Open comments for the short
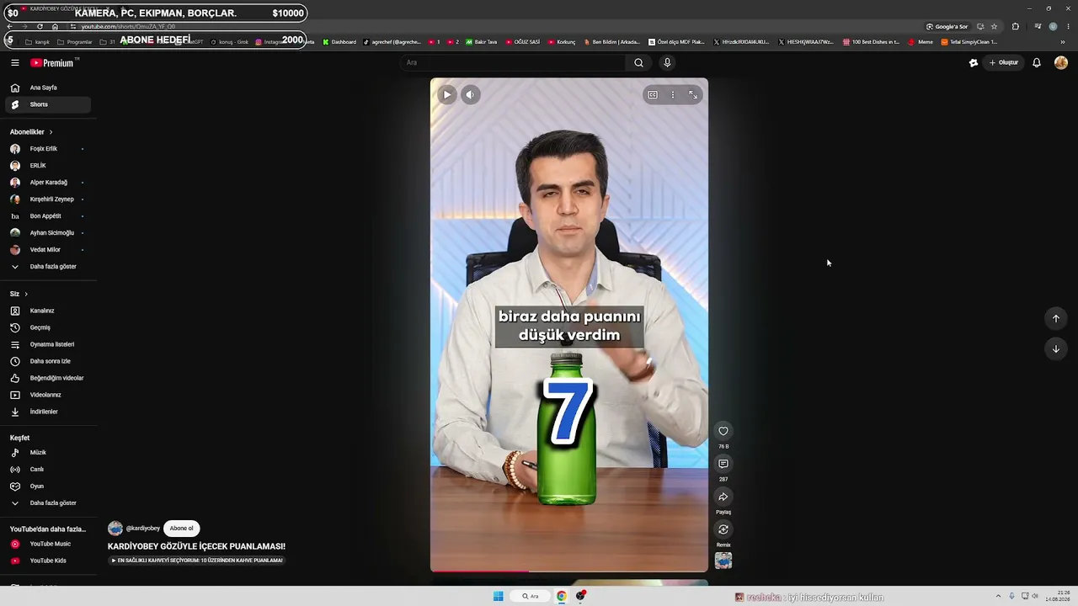The width and height of the screenshot is (1078, 606). 723,464
